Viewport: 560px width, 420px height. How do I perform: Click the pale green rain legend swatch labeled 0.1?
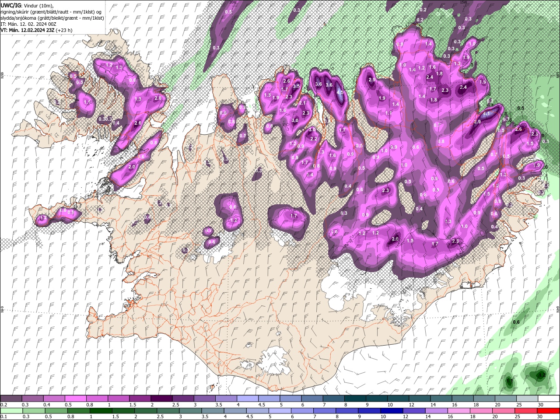[x=11, y=411]
